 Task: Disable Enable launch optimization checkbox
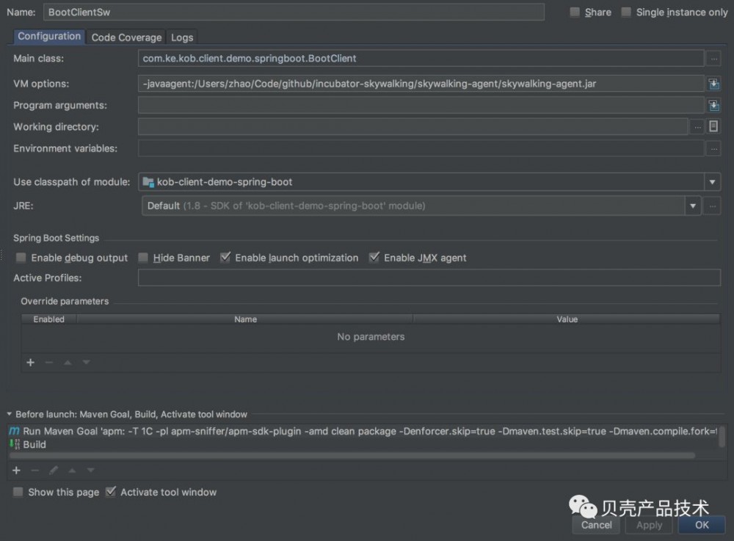coord(225,258)
